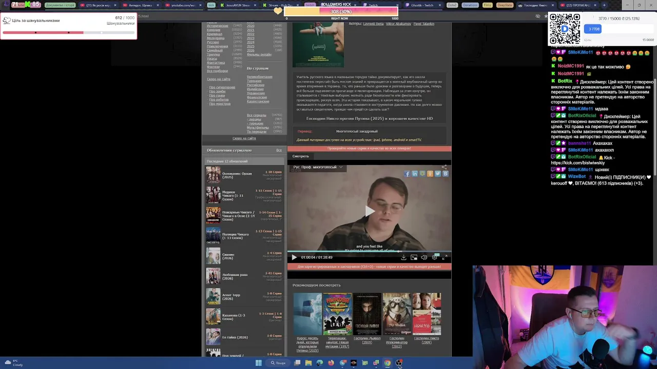Mute the player volume speaker icon

424,257
